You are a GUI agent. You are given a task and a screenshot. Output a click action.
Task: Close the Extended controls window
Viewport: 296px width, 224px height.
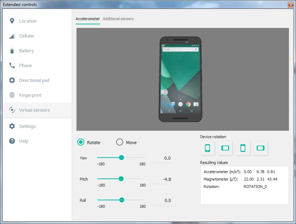click(290, 5)
